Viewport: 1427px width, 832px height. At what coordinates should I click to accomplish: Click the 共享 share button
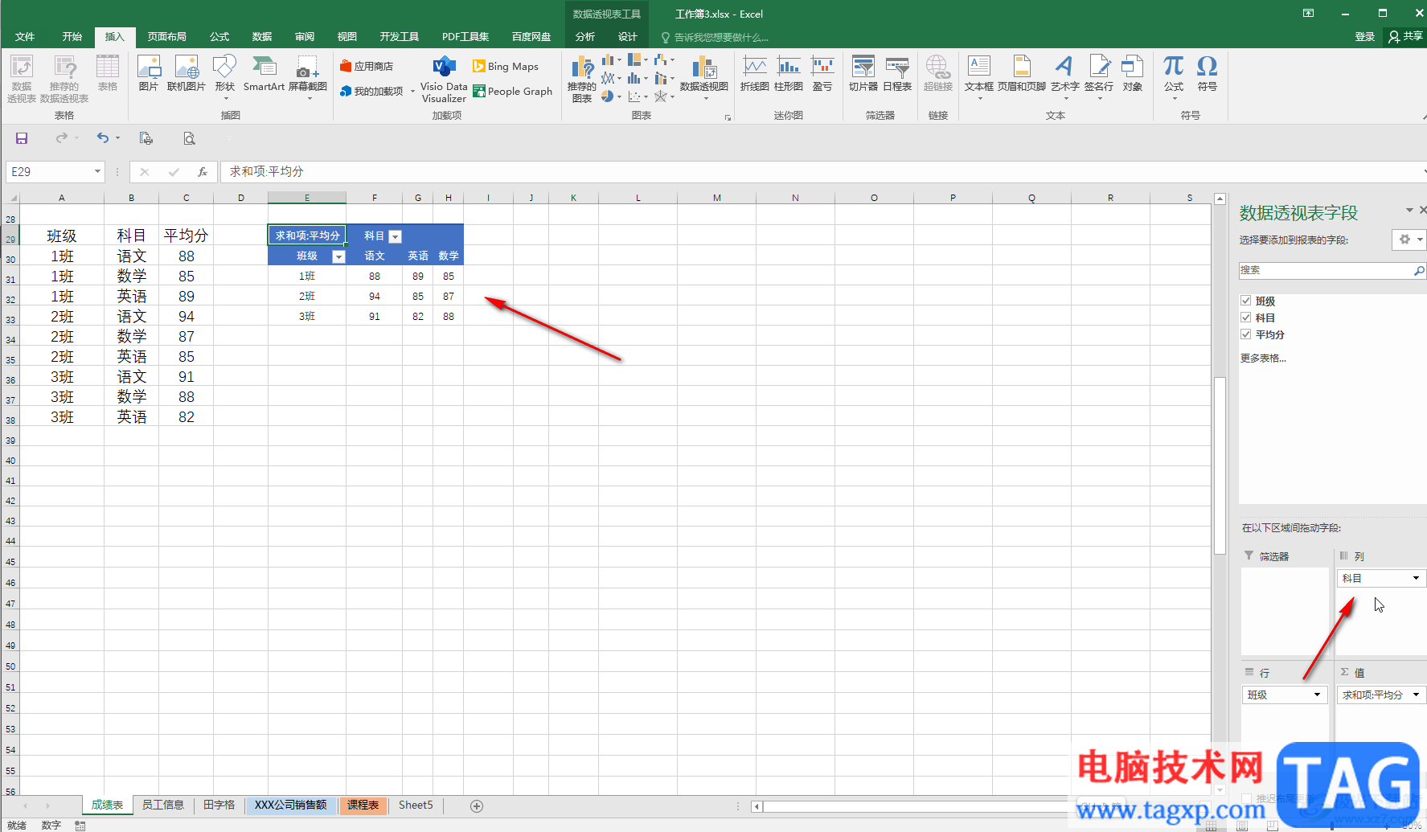1405,37
